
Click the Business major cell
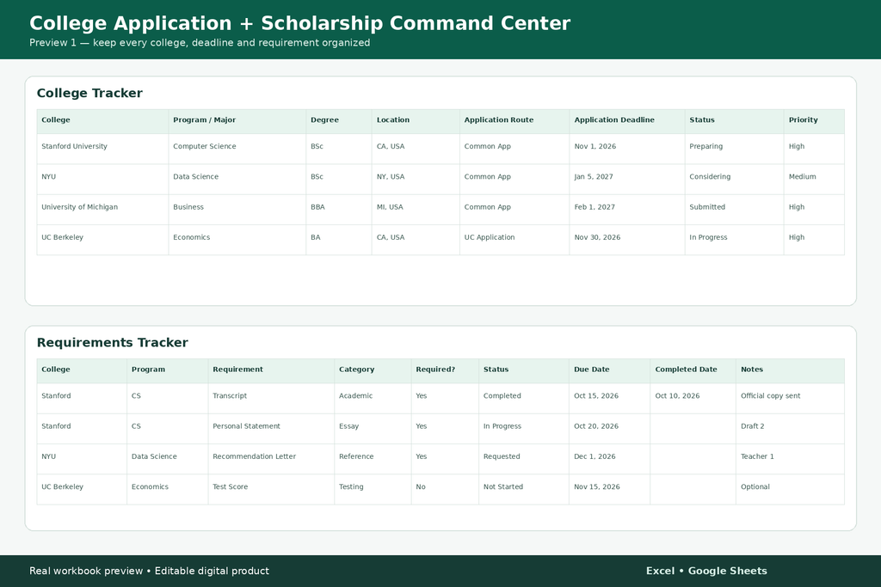coord(237,210)
